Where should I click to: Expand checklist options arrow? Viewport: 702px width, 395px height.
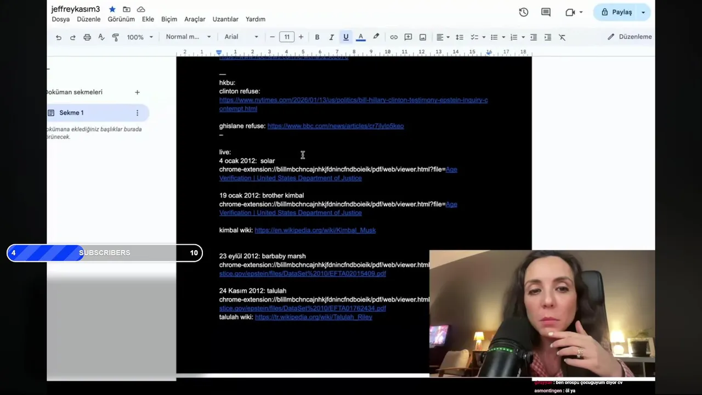pyautogui.click(x=484, y=37)
